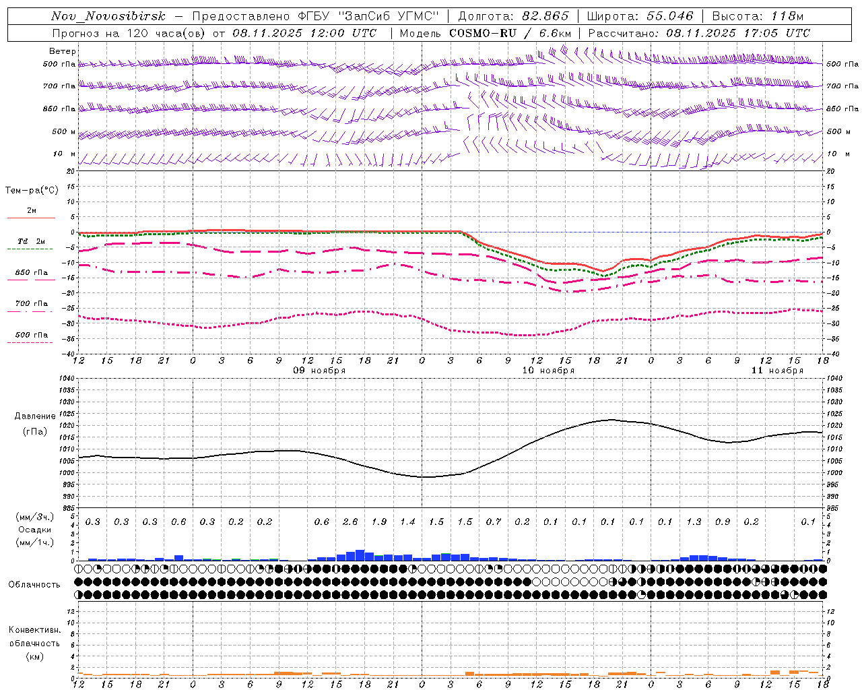Click the 0.7 precipitation value

[494, 522]
